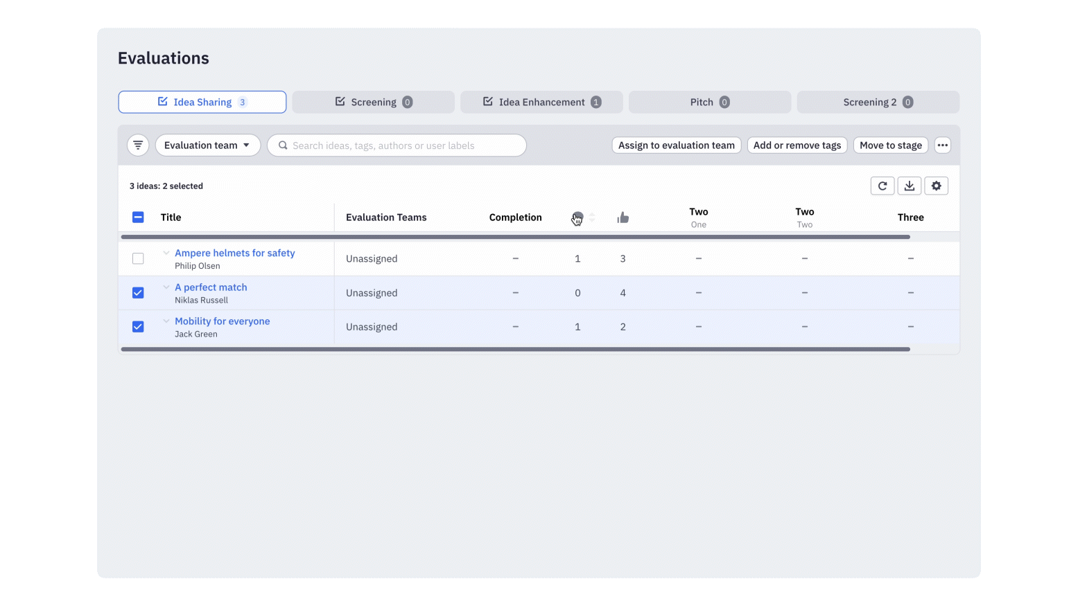Image resolution: width=1078 pixels, height=606 pixels.
Task: Click the Assign to evaluation team button
Action: [x=676, y=145]
